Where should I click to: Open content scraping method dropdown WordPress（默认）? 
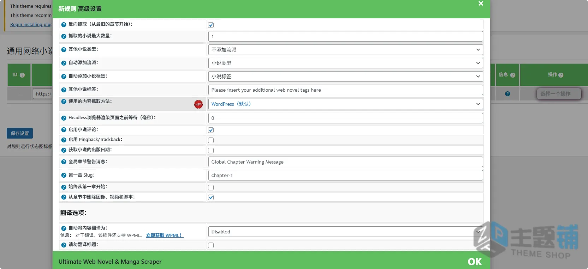pos(345,104)
